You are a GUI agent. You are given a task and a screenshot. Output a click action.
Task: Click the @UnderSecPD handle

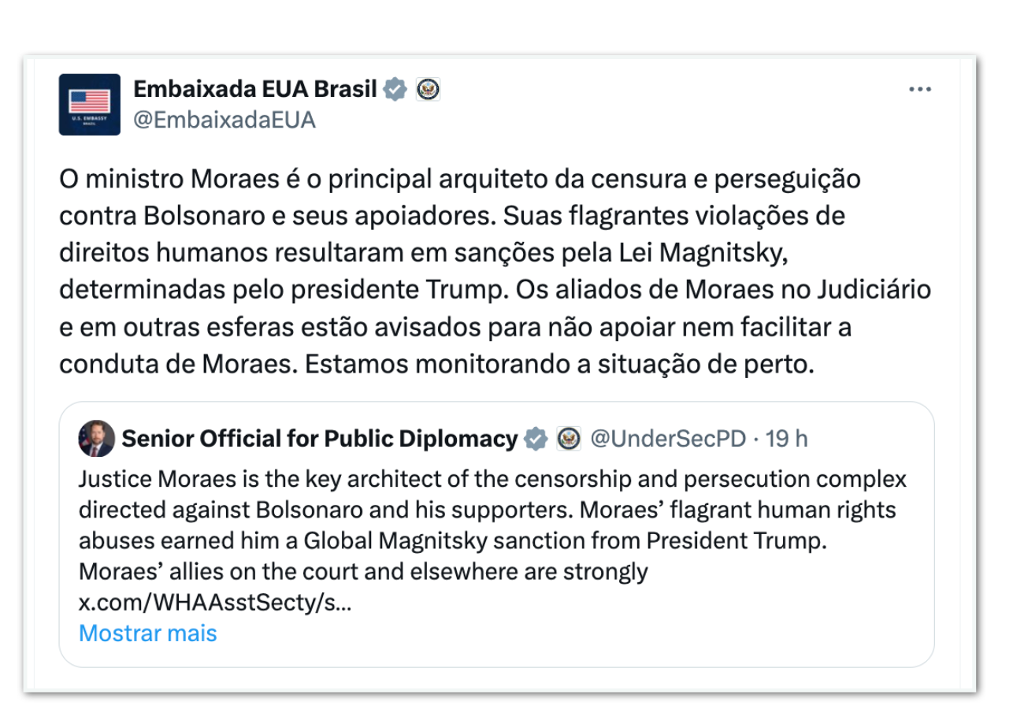pyautogui.click(x=668, y=439)
